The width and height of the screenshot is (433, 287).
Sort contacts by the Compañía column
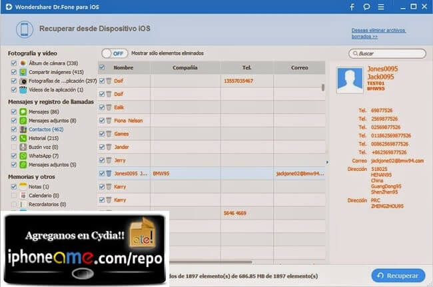tap(186, 67)
